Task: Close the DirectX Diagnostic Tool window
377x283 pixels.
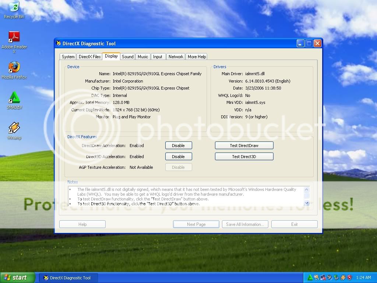Action: click(x=318, y=43)
